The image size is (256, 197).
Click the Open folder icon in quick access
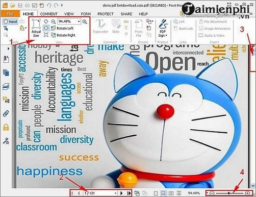pyautogui.click(x=12, y=6)
